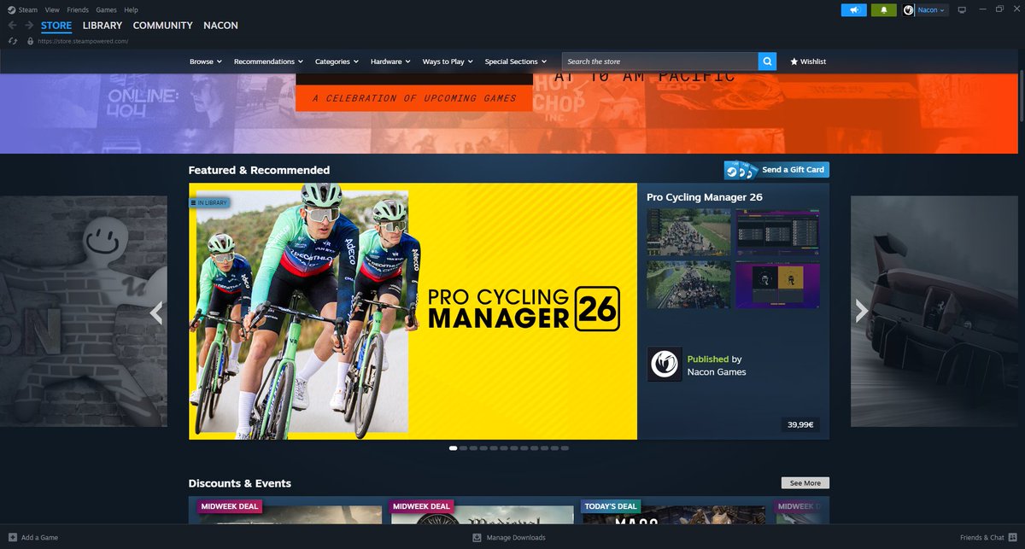1025x549 pixels.
Task: Click the padlock icon beside the store URL
Action: [x=30, y=41]
